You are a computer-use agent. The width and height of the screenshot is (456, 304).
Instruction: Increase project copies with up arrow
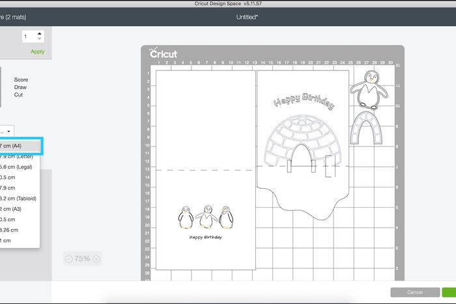[x=40, y=34]
